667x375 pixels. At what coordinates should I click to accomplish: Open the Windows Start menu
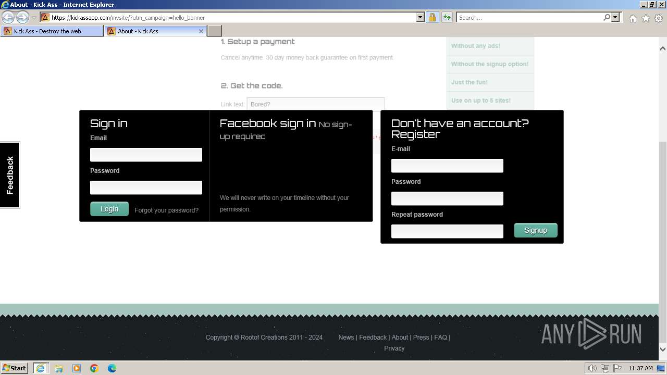[x=15, y=368]
